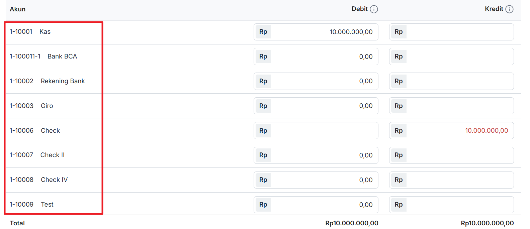
Task: Click the Kredit field for Test
Action: coord(459,205)
